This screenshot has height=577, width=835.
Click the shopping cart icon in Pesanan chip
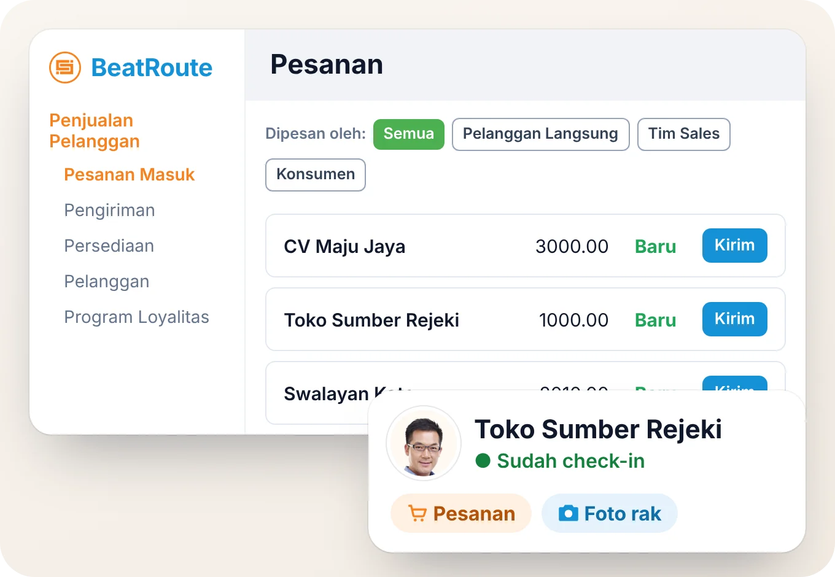tap(417, 513)
